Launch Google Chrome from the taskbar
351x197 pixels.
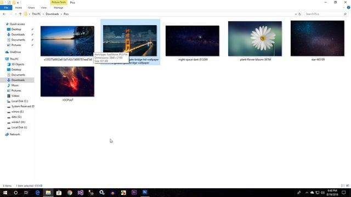click(x=70, y=193)
